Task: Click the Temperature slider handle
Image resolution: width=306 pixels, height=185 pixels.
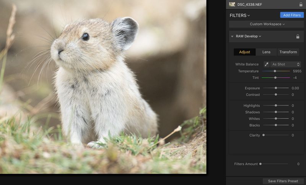Action: (x=275, y=71)
